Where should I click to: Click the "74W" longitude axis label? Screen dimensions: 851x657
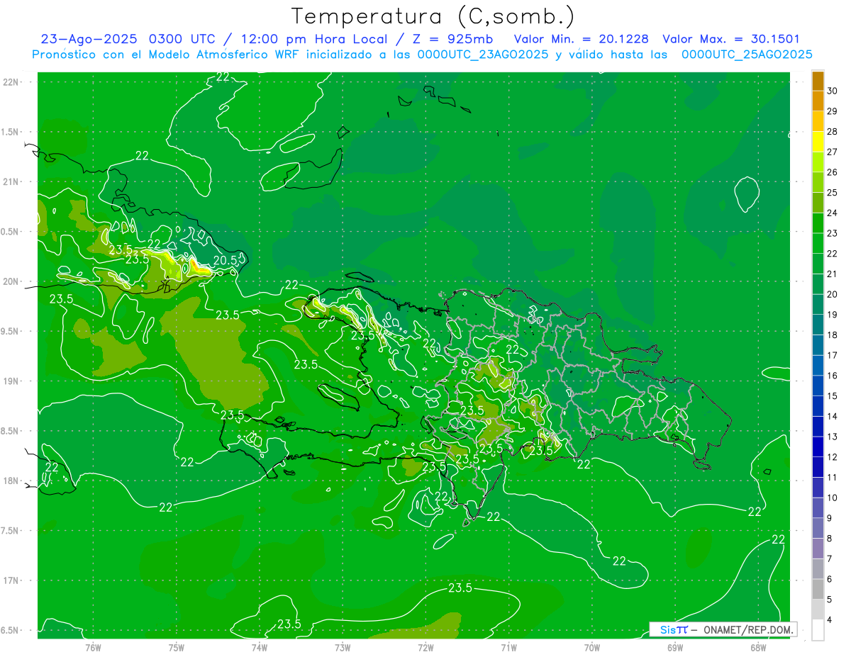260,647
